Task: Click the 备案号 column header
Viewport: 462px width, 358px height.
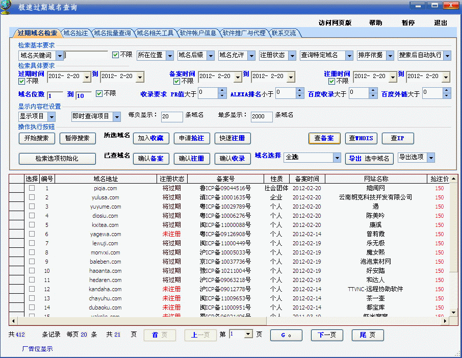Action: (225, 179)
